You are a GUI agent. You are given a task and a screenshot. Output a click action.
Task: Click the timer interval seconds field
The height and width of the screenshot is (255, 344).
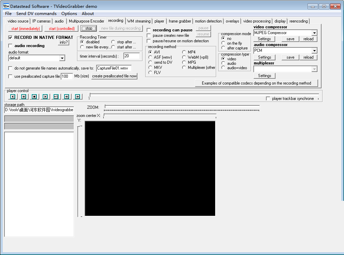pos(132,56)
